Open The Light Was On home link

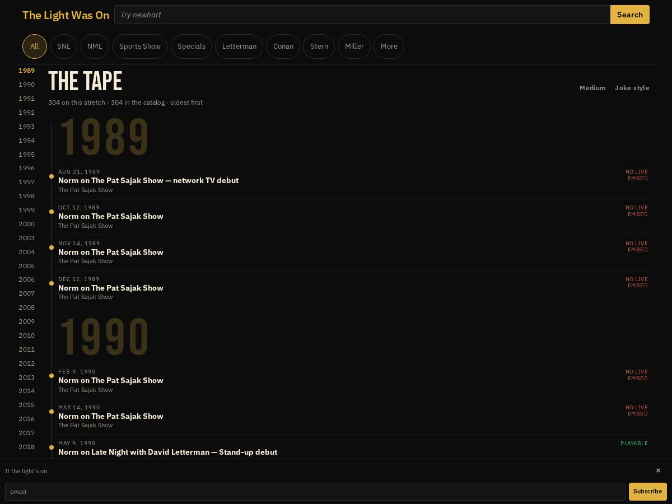pos(66,15)
